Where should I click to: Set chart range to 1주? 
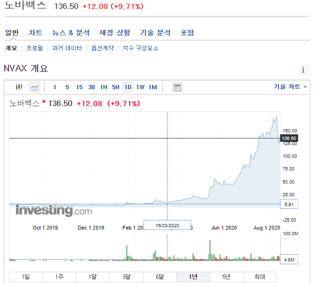point(59,277)
